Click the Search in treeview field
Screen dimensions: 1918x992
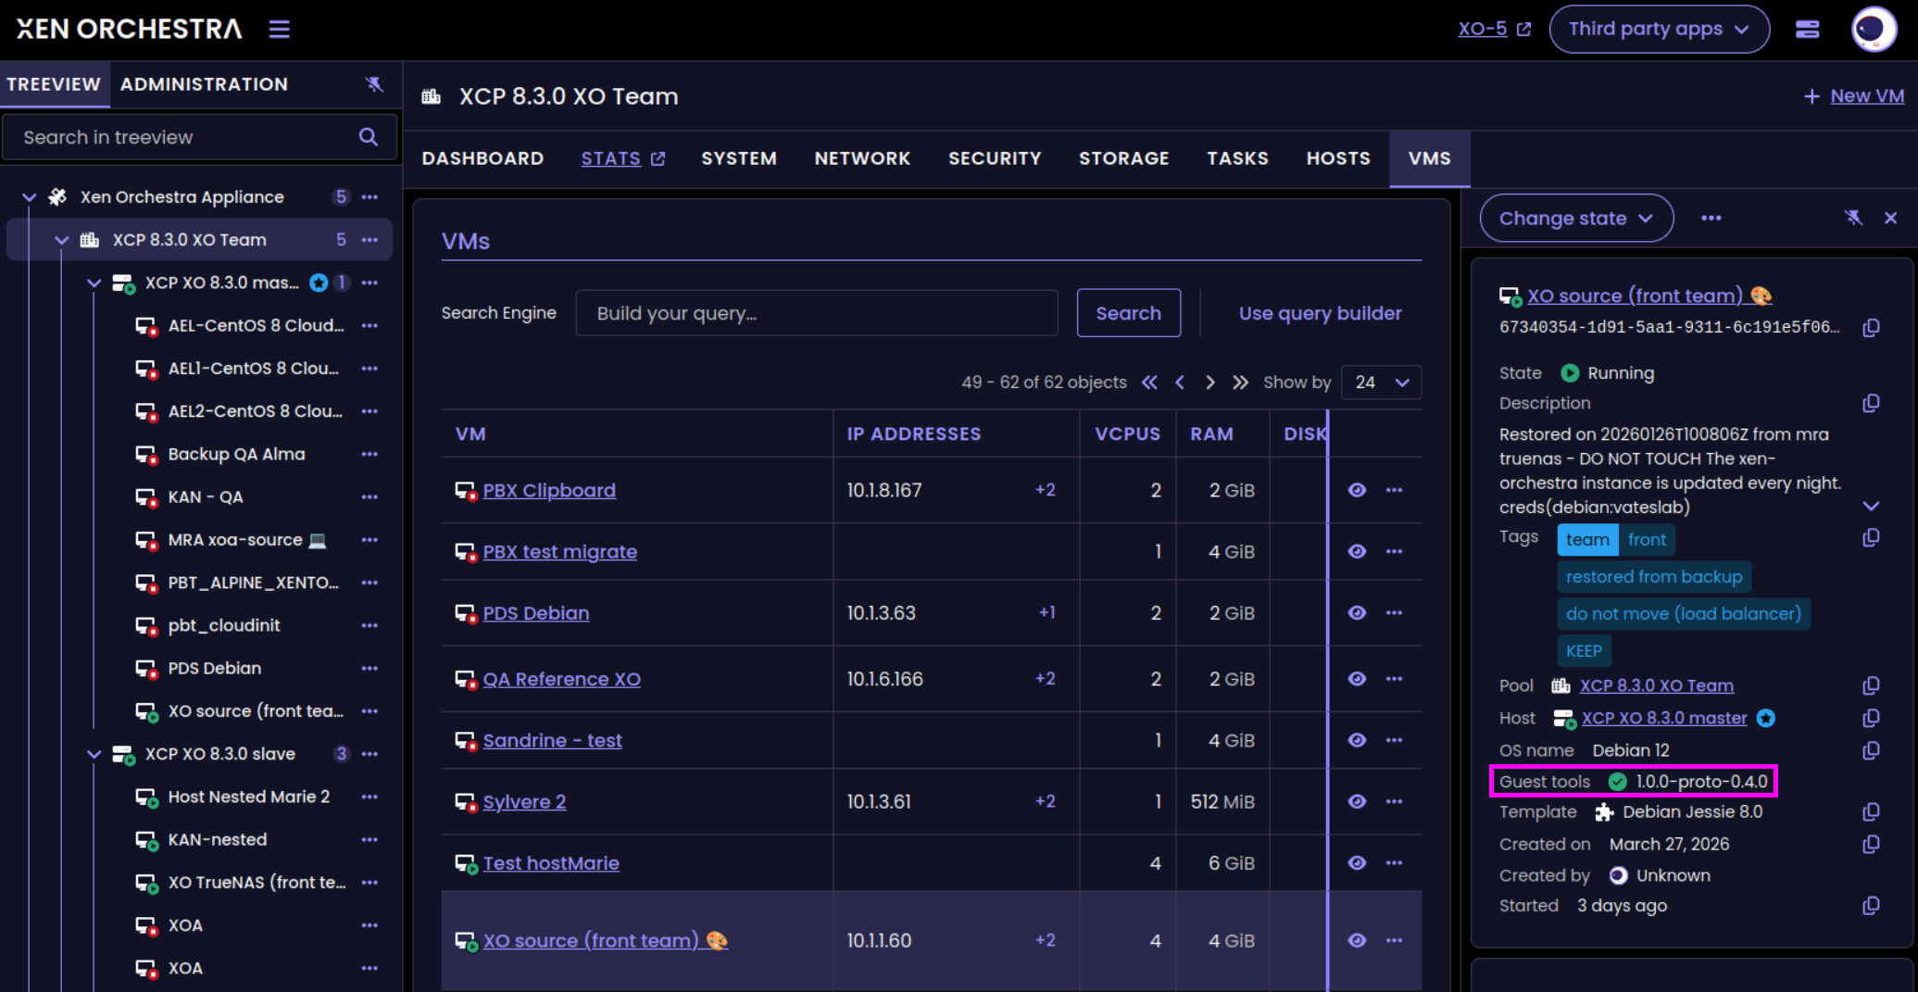(x=200, y=137)
